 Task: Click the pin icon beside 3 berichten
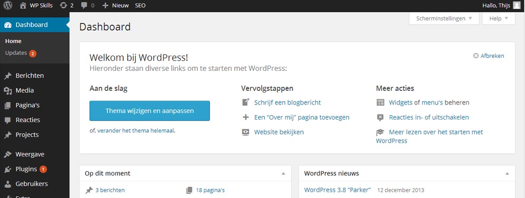click(x=89, y=190)
